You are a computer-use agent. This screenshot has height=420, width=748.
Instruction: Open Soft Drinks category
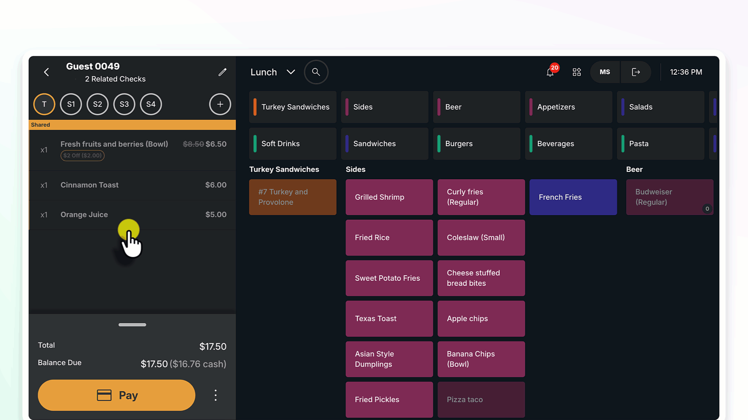293,143
